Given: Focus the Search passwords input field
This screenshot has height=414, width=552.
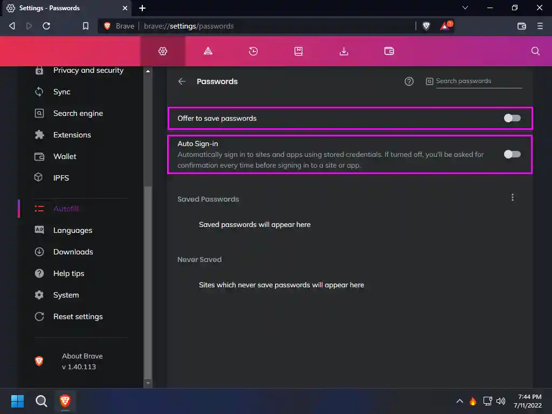Looking at the screenshot, I should pyautogui.click(x=478, y=81).
